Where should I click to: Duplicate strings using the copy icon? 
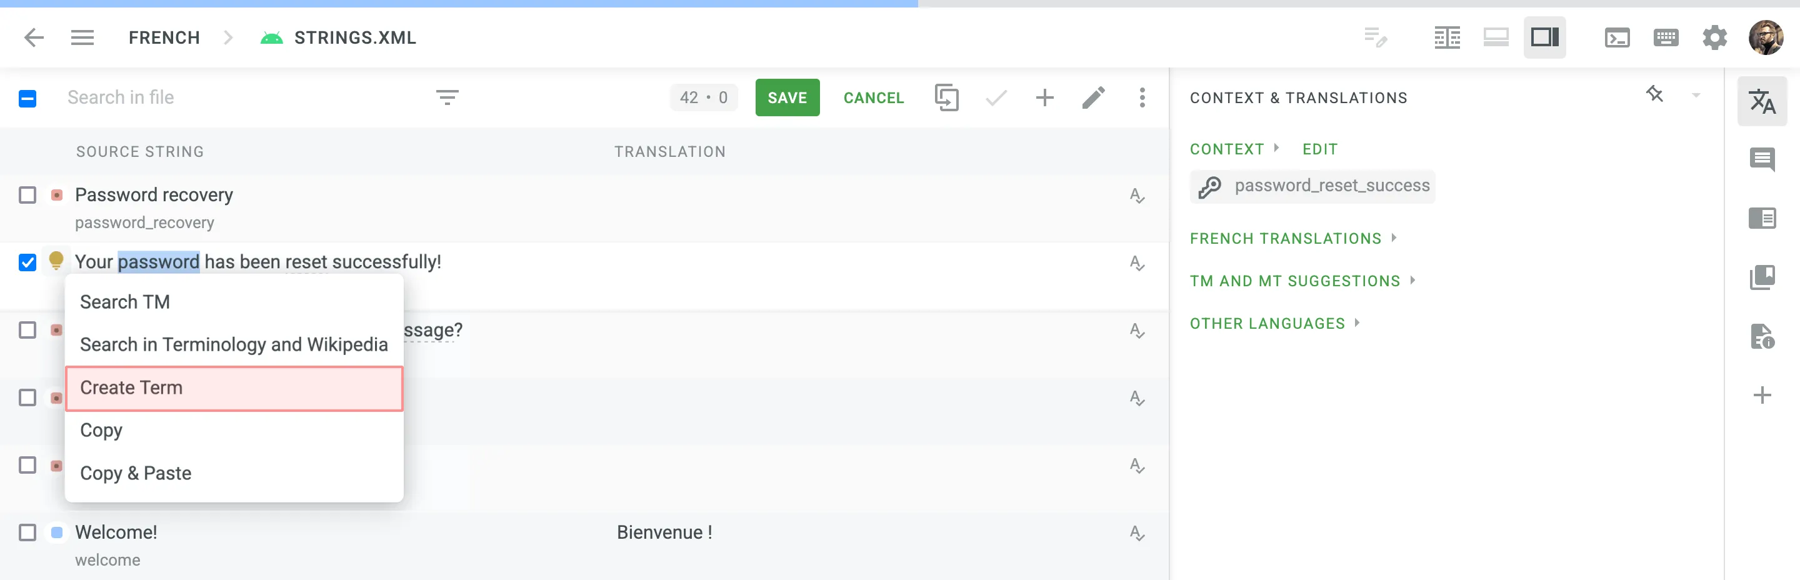[x=947, y=98]
